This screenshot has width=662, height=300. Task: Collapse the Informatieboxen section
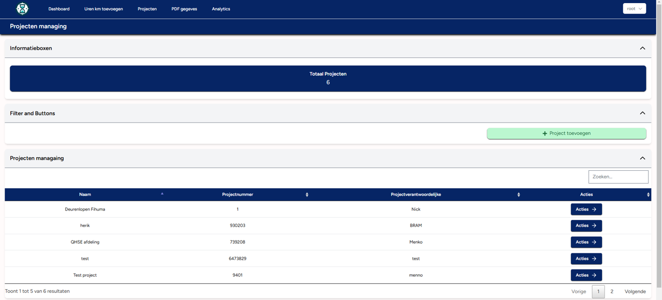pos(642,48)
